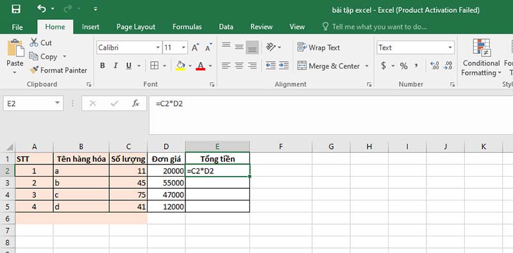This screenshot has height=253, width=513.
Task: Toggle italic formatting
Action: (x=115, y=66)
